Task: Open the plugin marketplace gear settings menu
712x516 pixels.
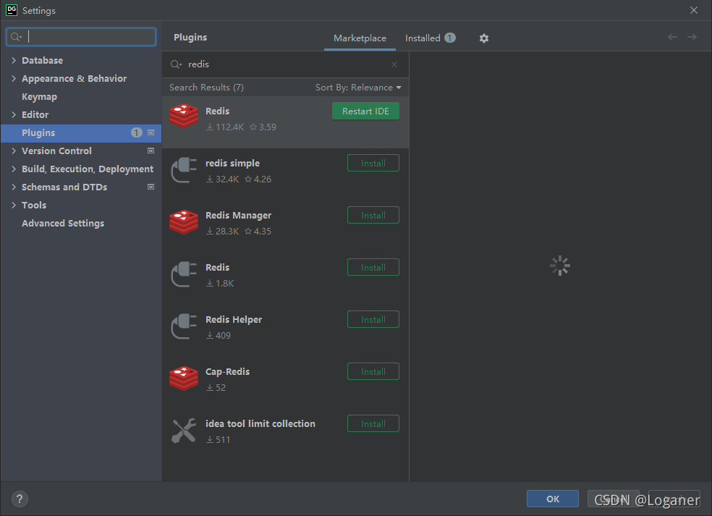Action: [483, 38]
